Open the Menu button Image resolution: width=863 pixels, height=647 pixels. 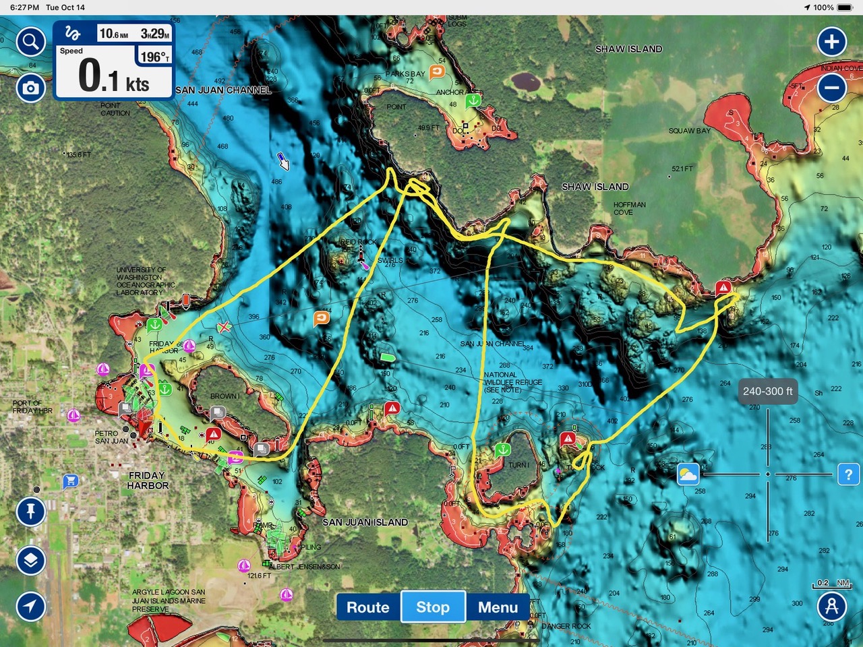click(x=498, y=607)
